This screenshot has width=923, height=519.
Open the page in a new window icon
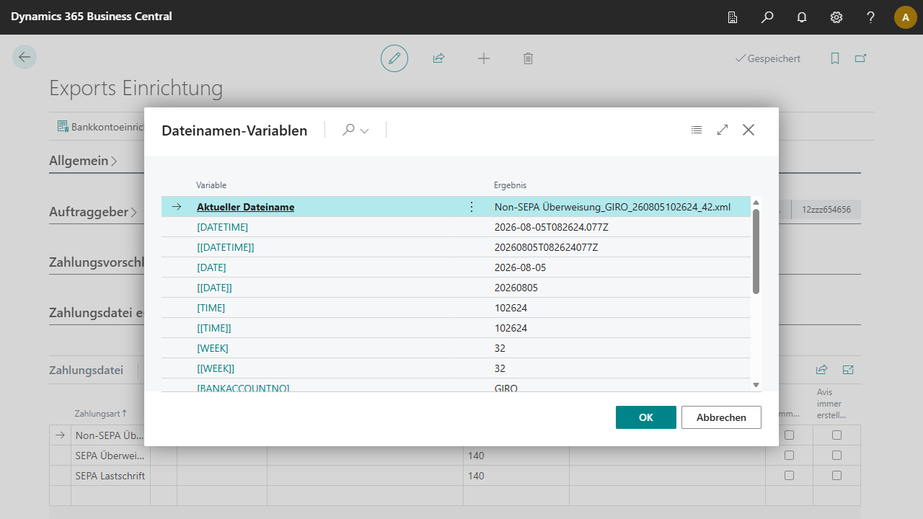[x=861, y=58]
